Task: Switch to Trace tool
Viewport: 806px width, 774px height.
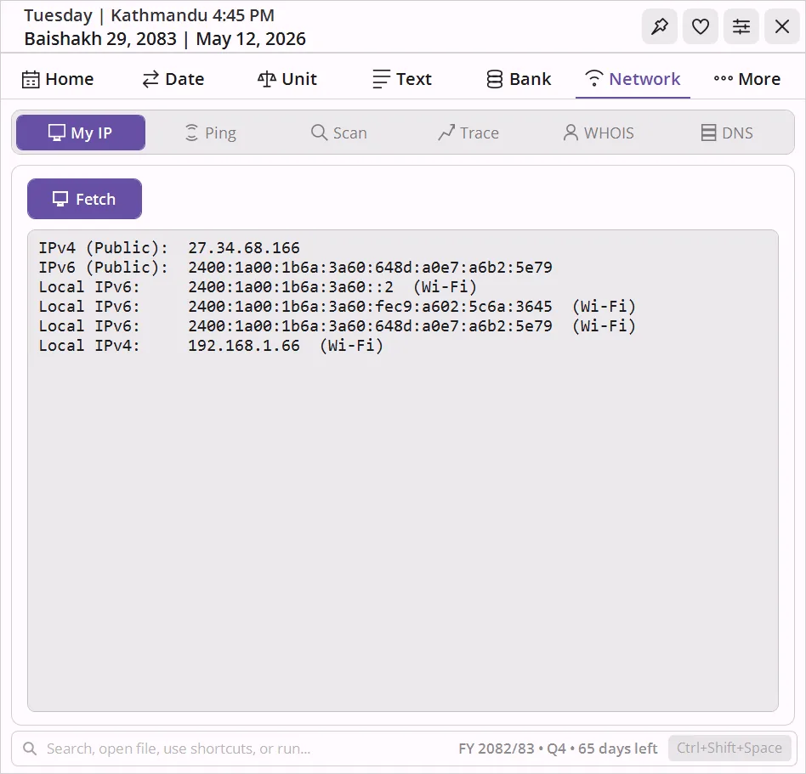Action: 468,133
